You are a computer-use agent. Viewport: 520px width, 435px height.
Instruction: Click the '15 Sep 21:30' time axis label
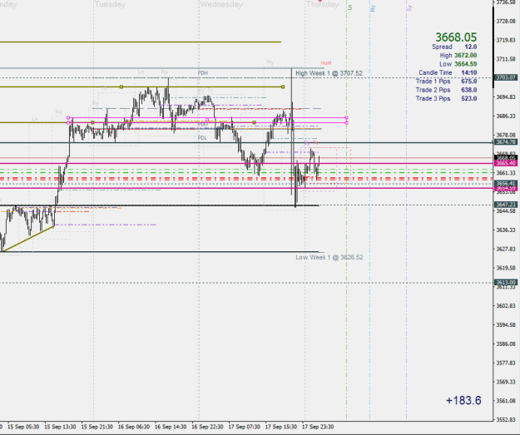(x=97, y=427)
